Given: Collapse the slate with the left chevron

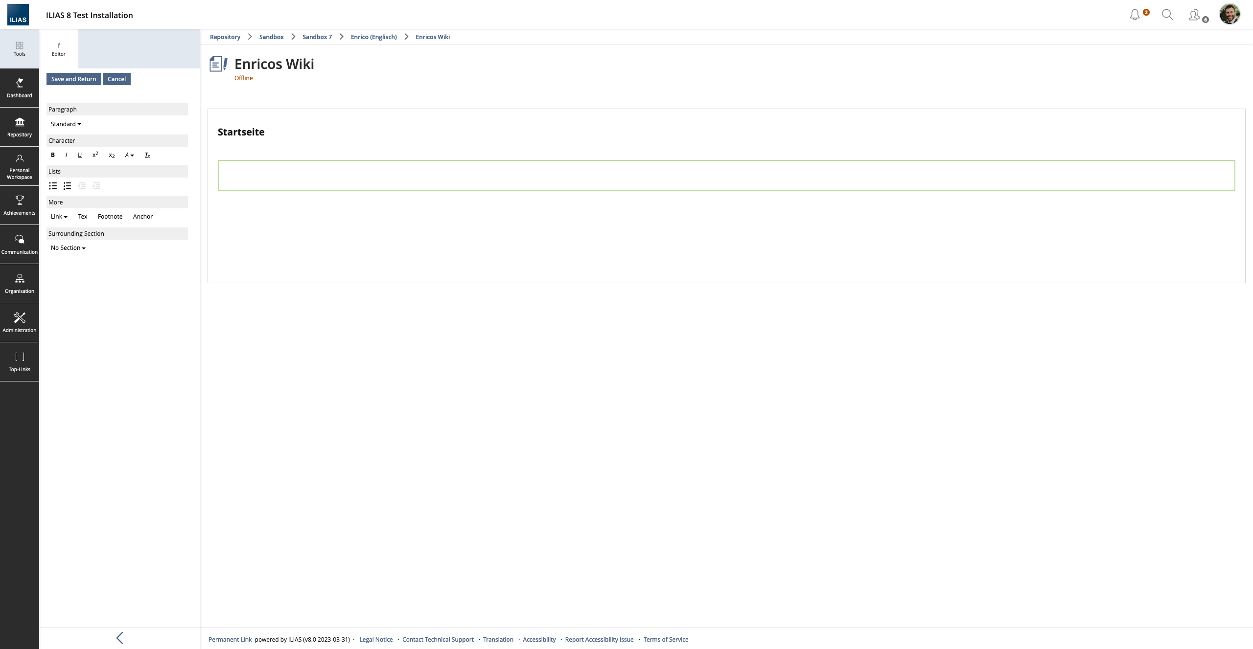Looking at the screenshot, I should coord(120,638).
